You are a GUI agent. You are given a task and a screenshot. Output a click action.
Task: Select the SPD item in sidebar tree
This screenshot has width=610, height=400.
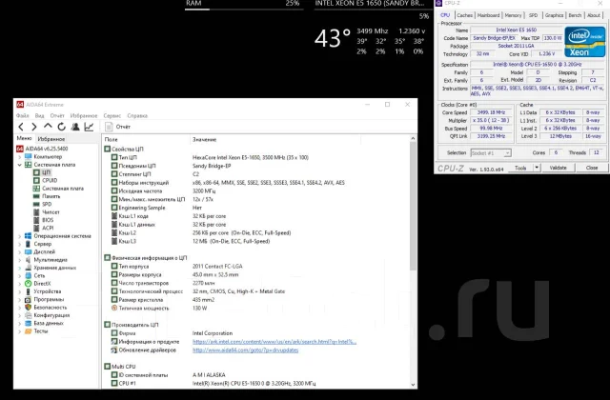coord(47,204)
